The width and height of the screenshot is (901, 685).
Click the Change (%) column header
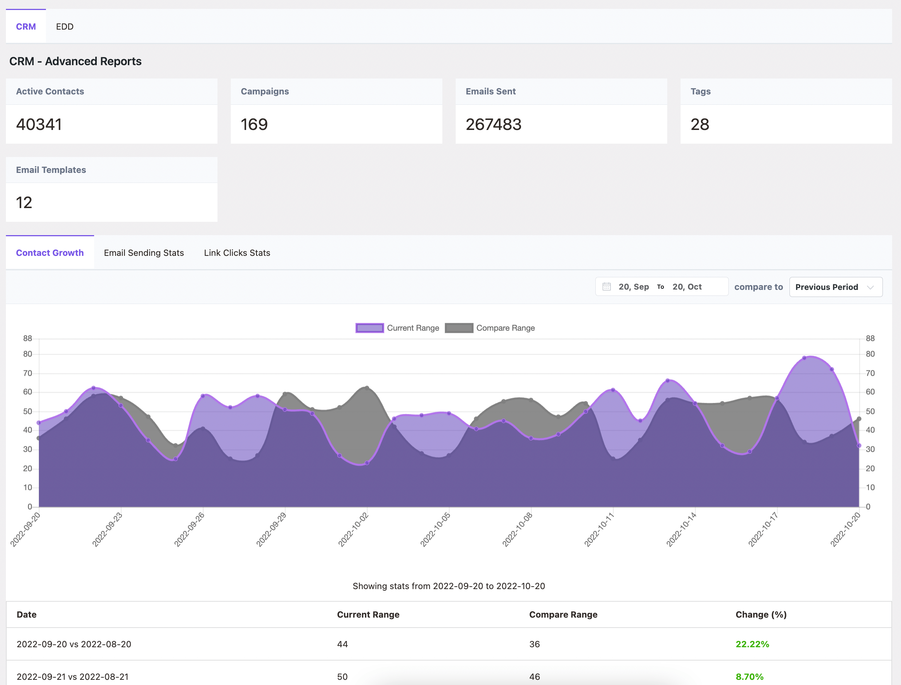point(761,614)
